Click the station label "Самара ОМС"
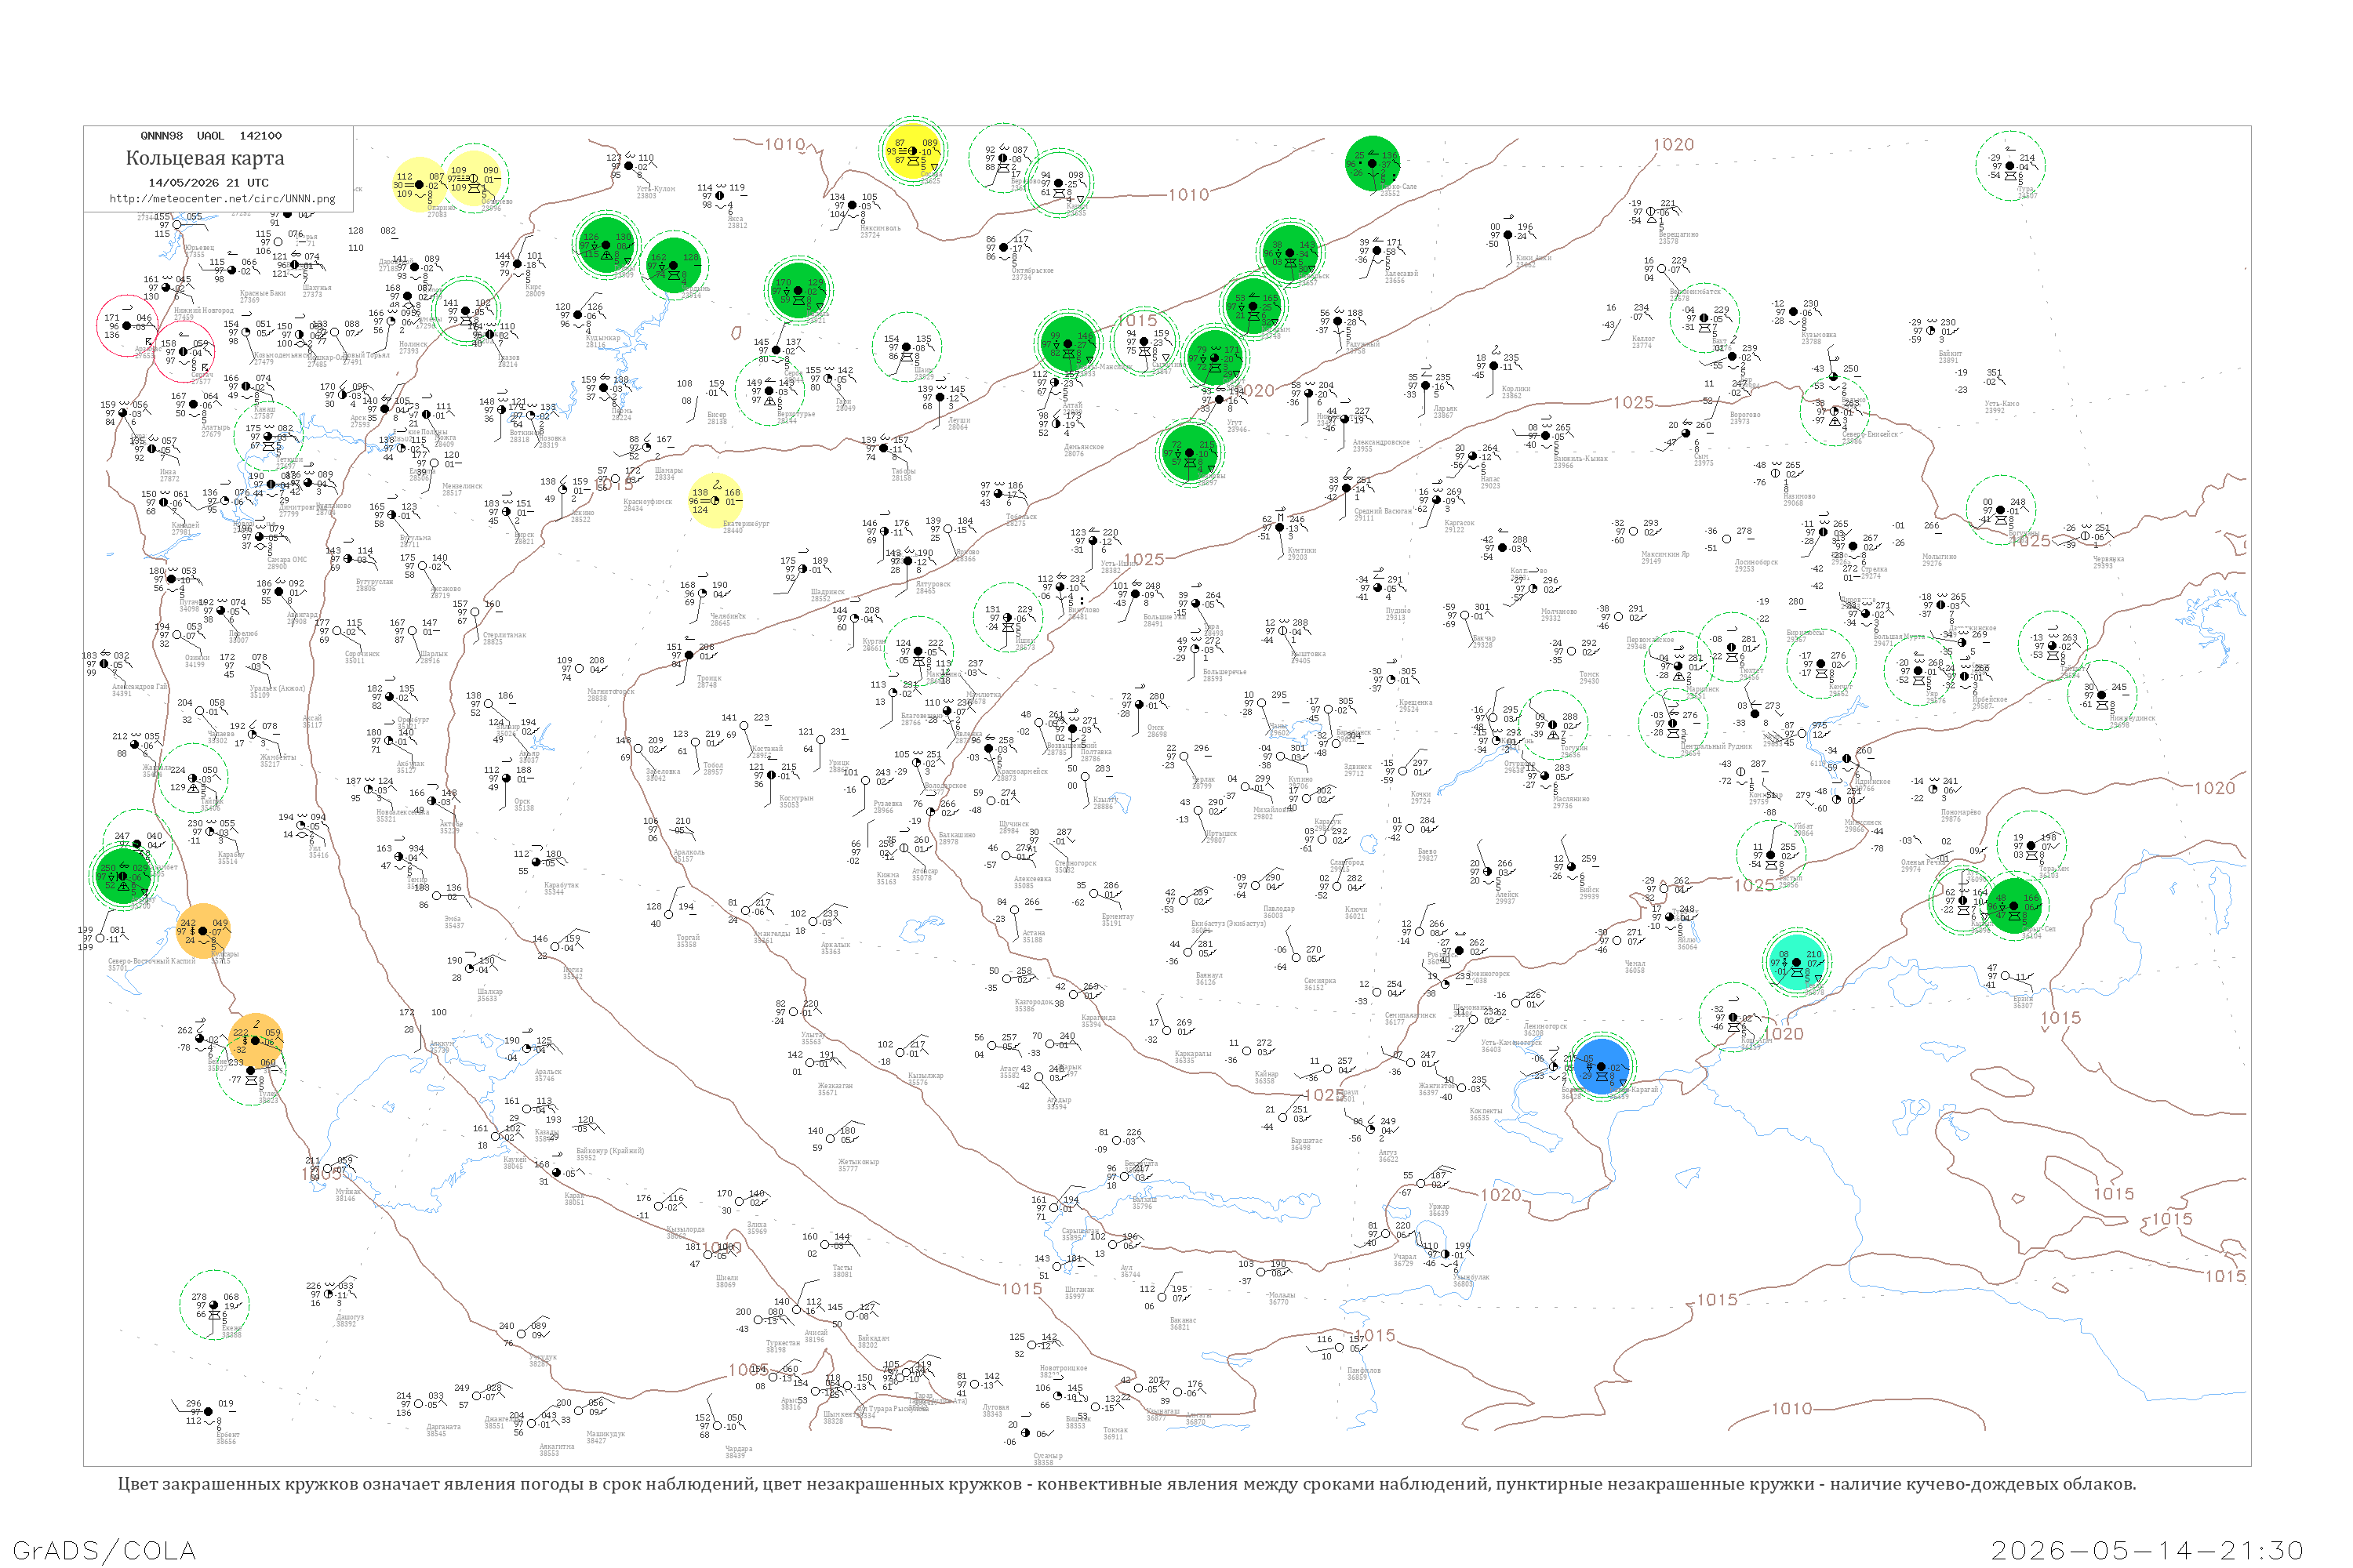 click(287, 560)
